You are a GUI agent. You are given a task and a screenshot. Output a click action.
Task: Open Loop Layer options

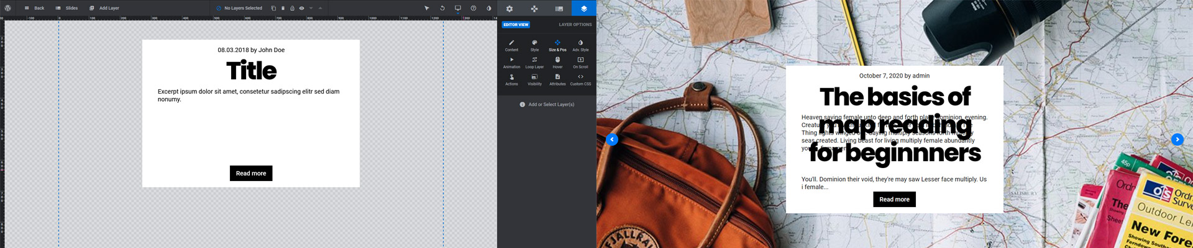point(534,63)
